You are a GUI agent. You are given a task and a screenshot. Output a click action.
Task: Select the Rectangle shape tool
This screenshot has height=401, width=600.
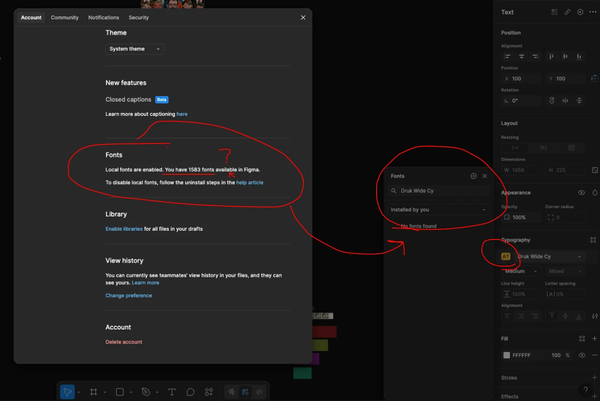120,392
